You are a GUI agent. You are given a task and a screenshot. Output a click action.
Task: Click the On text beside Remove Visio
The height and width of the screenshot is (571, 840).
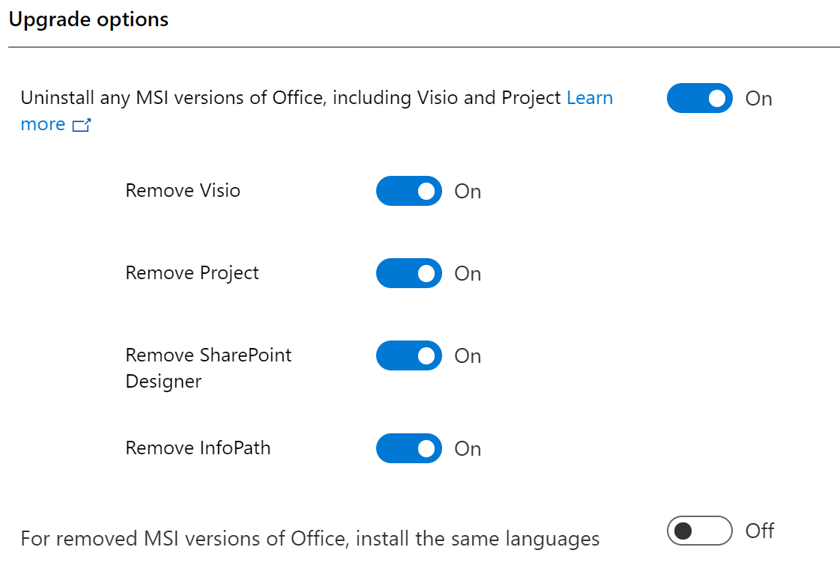tap(468, 192)
